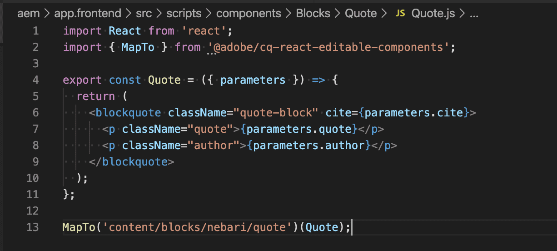Viewport: 557px width, 251px height.
Task: Open the 'Blocks' breadcrumb folder
Action: click(x=313, y=14)
